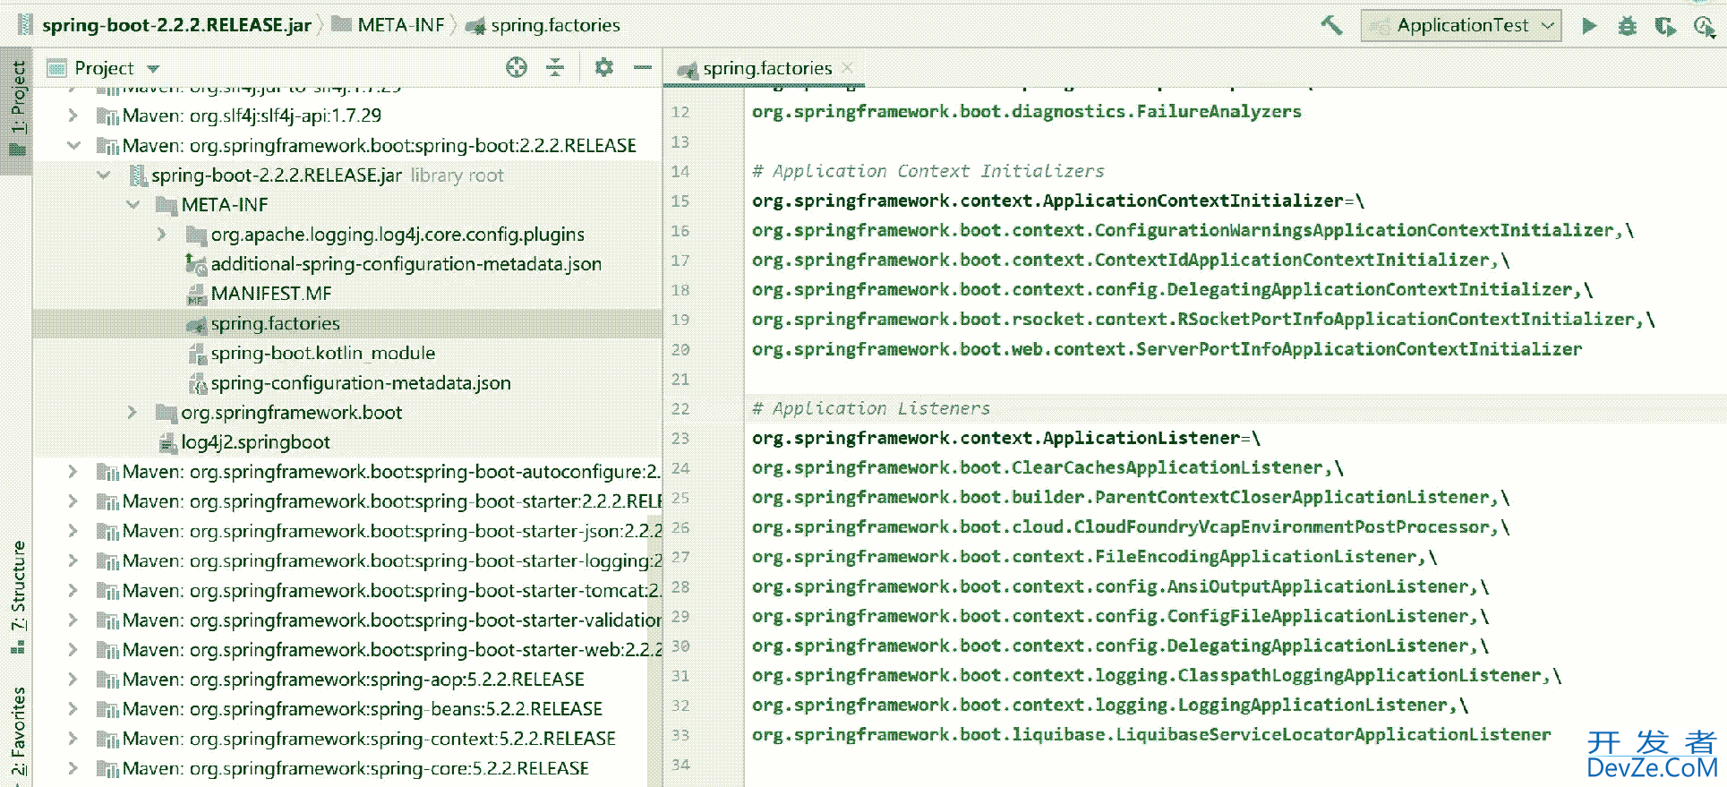The width and height of the screenshot is (1727, 787).
Task: Expand Maven spring-core:5.2.2.RELEASE node
Action: tap(73, 768)
